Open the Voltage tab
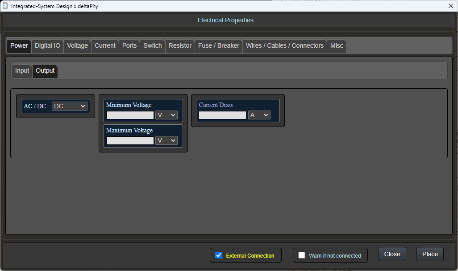The width and height of the screenshot is (458, 271). click(x=77, y=46)
